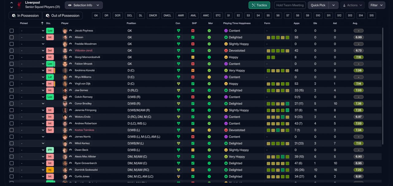Click Alisson's player portrait
Image resolution: width=393 pixels, height=186 pixels.
coord(65,37)
